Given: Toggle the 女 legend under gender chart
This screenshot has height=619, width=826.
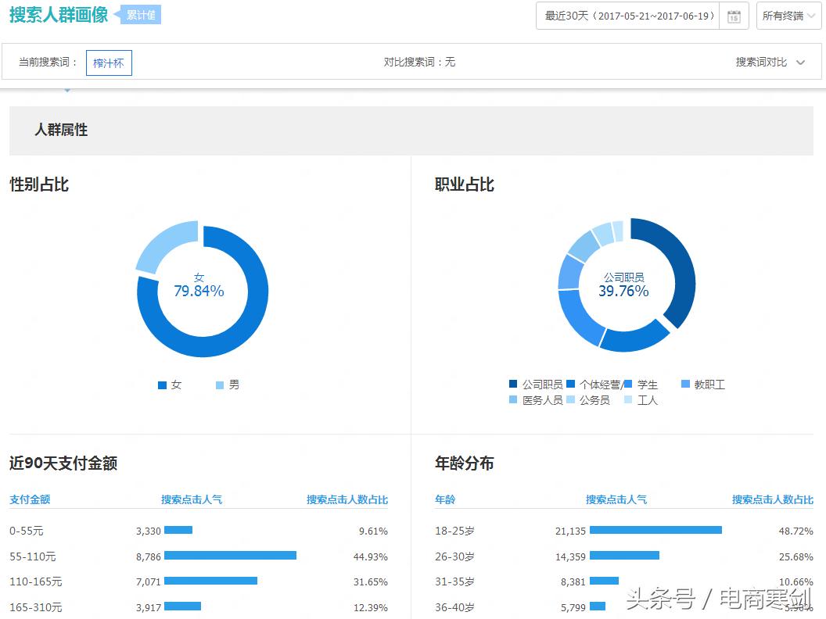Looking at the screenshot, I should (170, 385).
